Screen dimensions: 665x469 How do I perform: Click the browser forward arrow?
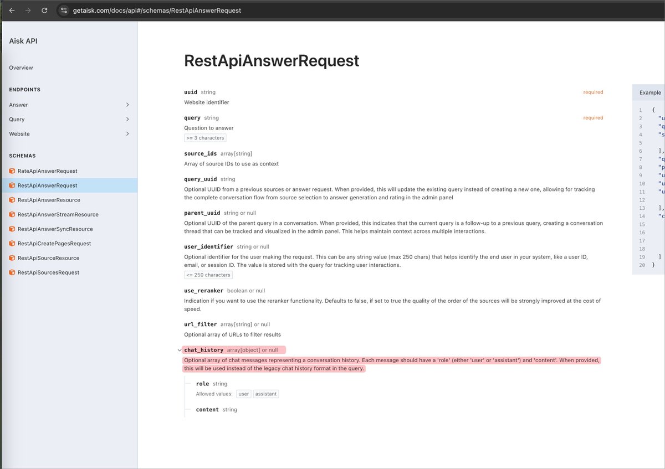click(28, 11)
